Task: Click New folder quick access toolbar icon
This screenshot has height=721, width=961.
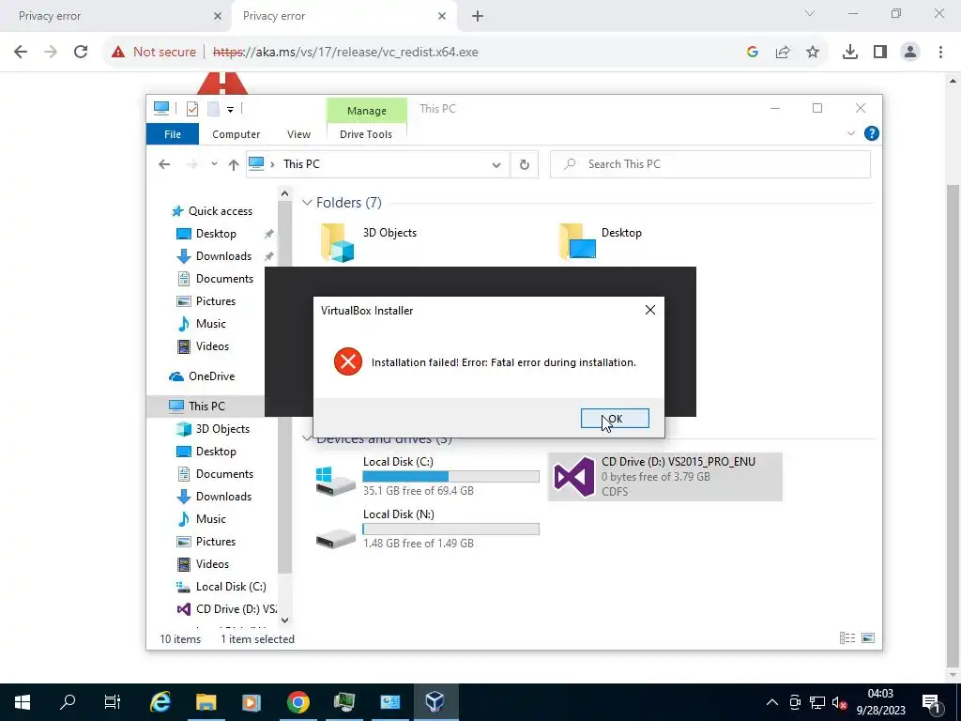Action: point(213,109)
